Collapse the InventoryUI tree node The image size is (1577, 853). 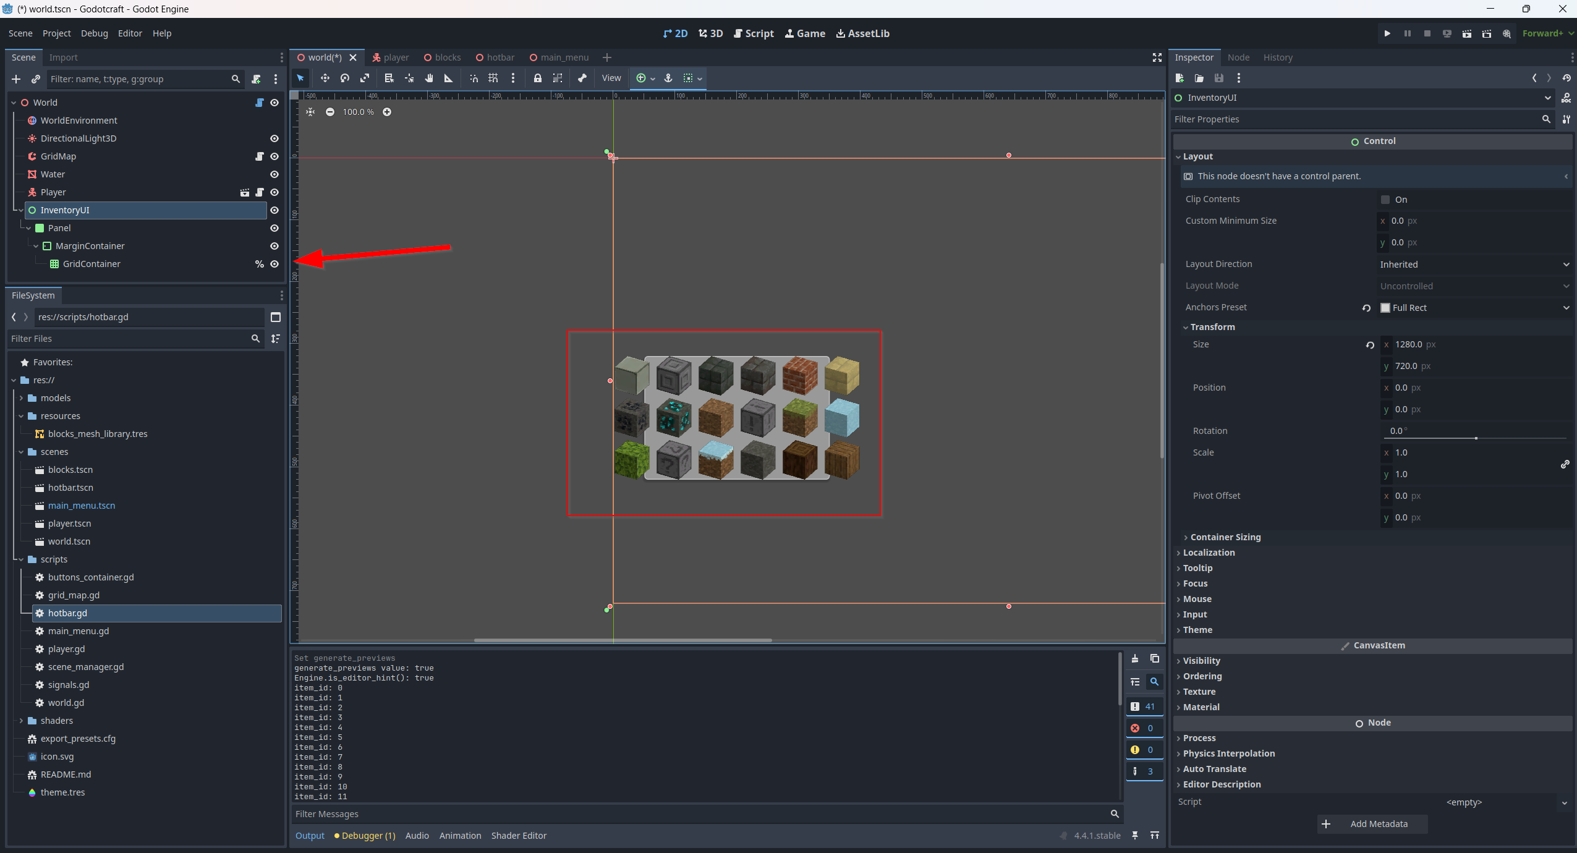[21, 210]
